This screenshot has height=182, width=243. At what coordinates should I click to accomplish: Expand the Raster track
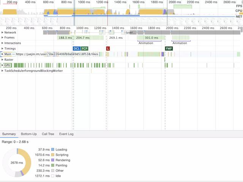[2, 60]
